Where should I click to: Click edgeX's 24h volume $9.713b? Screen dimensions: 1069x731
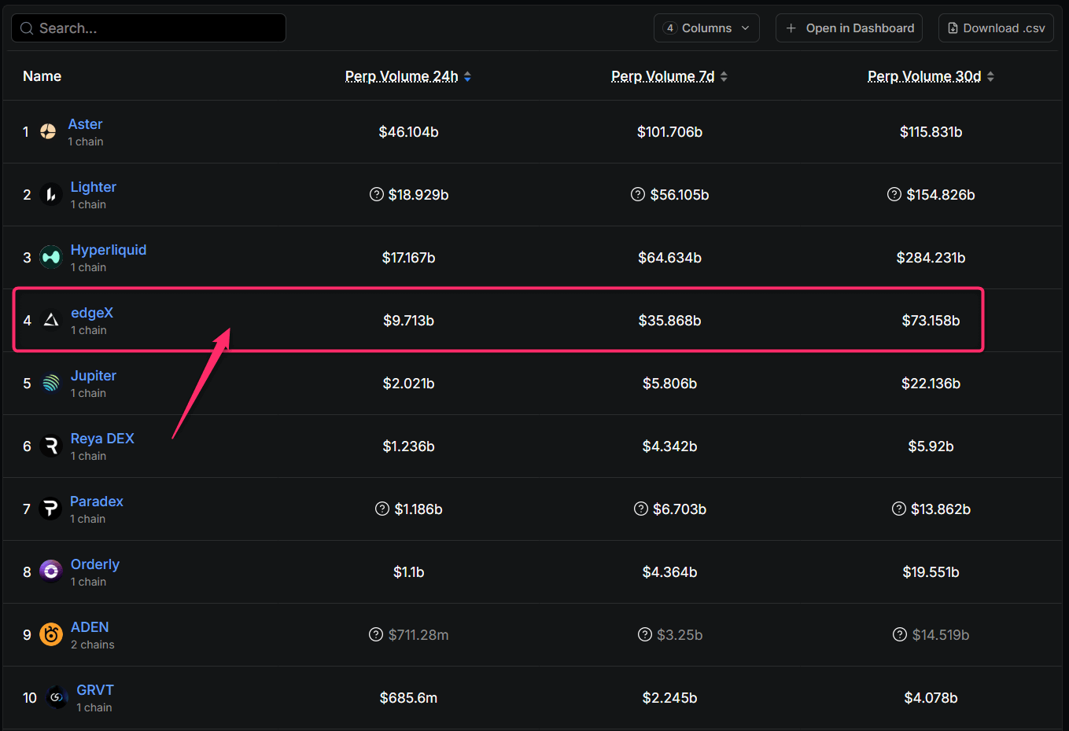409,321
